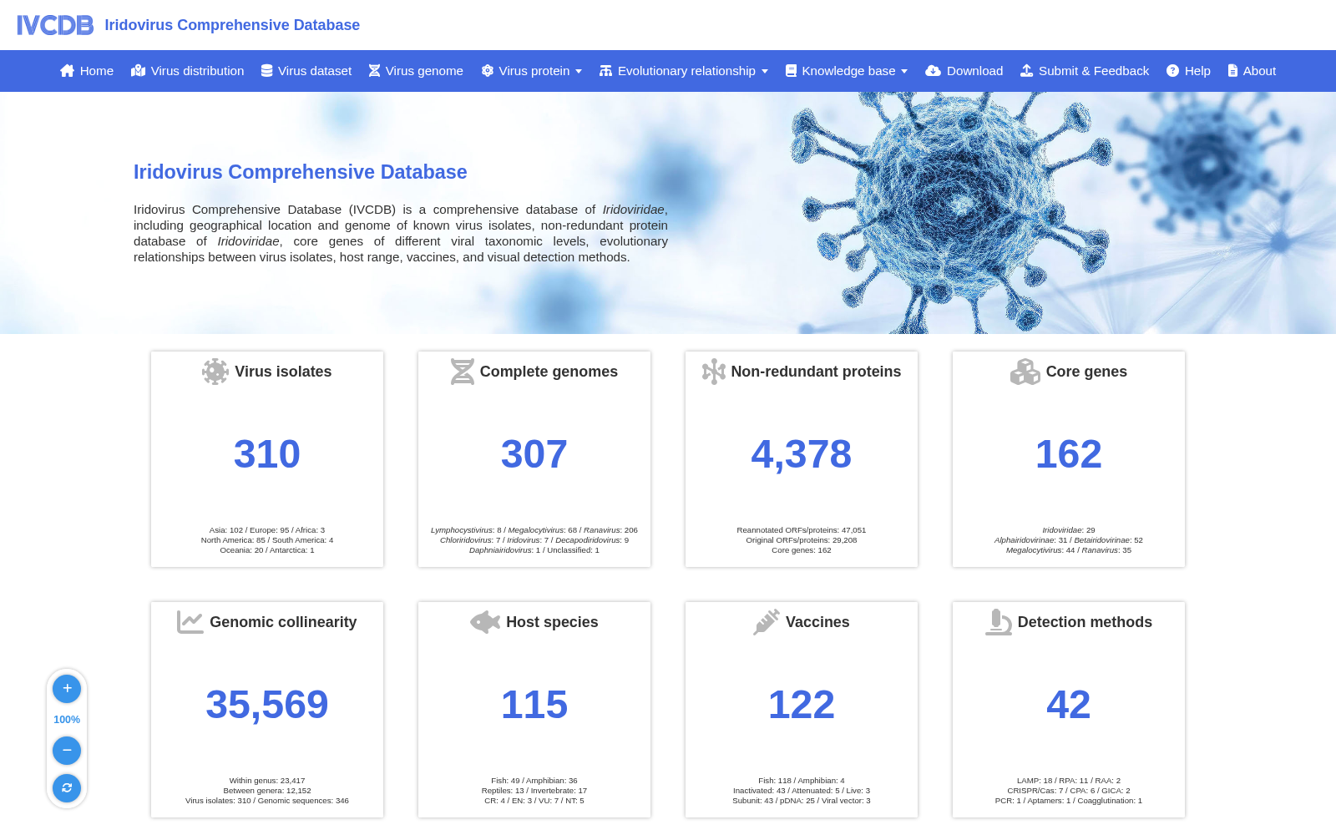Screen dimensions: 1336x835
Task: Click the Iridovirus Comprehensive Database header title
Action: [232, 25]
